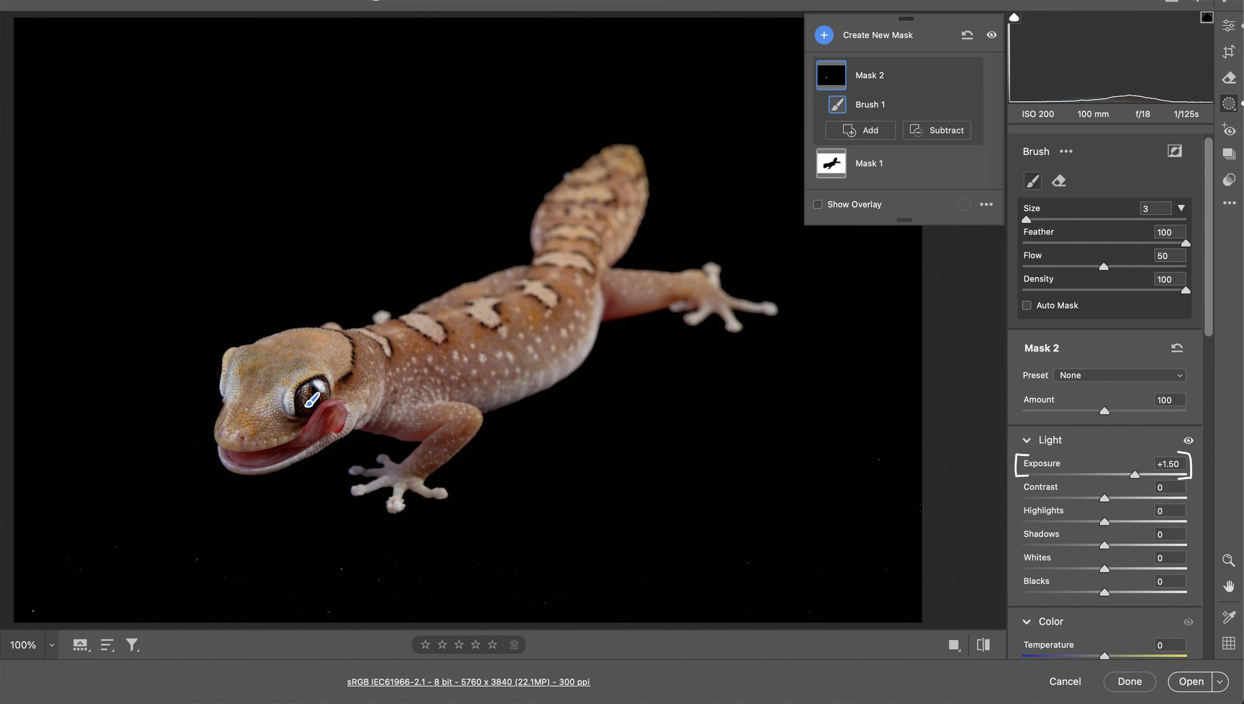Open the Edit adjustments panel icon

pos(1229,26)
